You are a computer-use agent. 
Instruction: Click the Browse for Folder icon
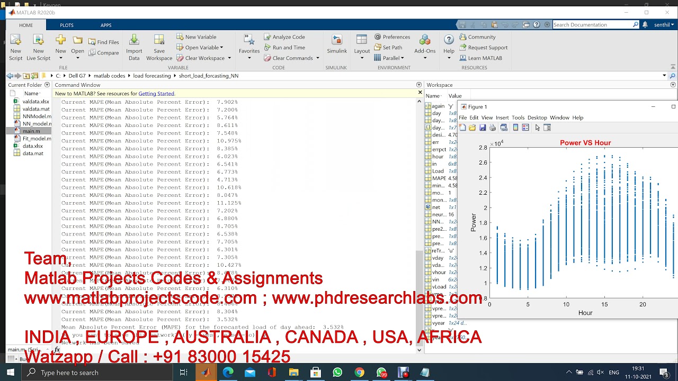click(35, 76)
